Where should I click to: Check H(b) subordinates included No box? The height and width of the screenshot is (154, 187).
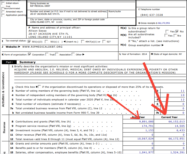pyautogui.click(x=175, y=35)
